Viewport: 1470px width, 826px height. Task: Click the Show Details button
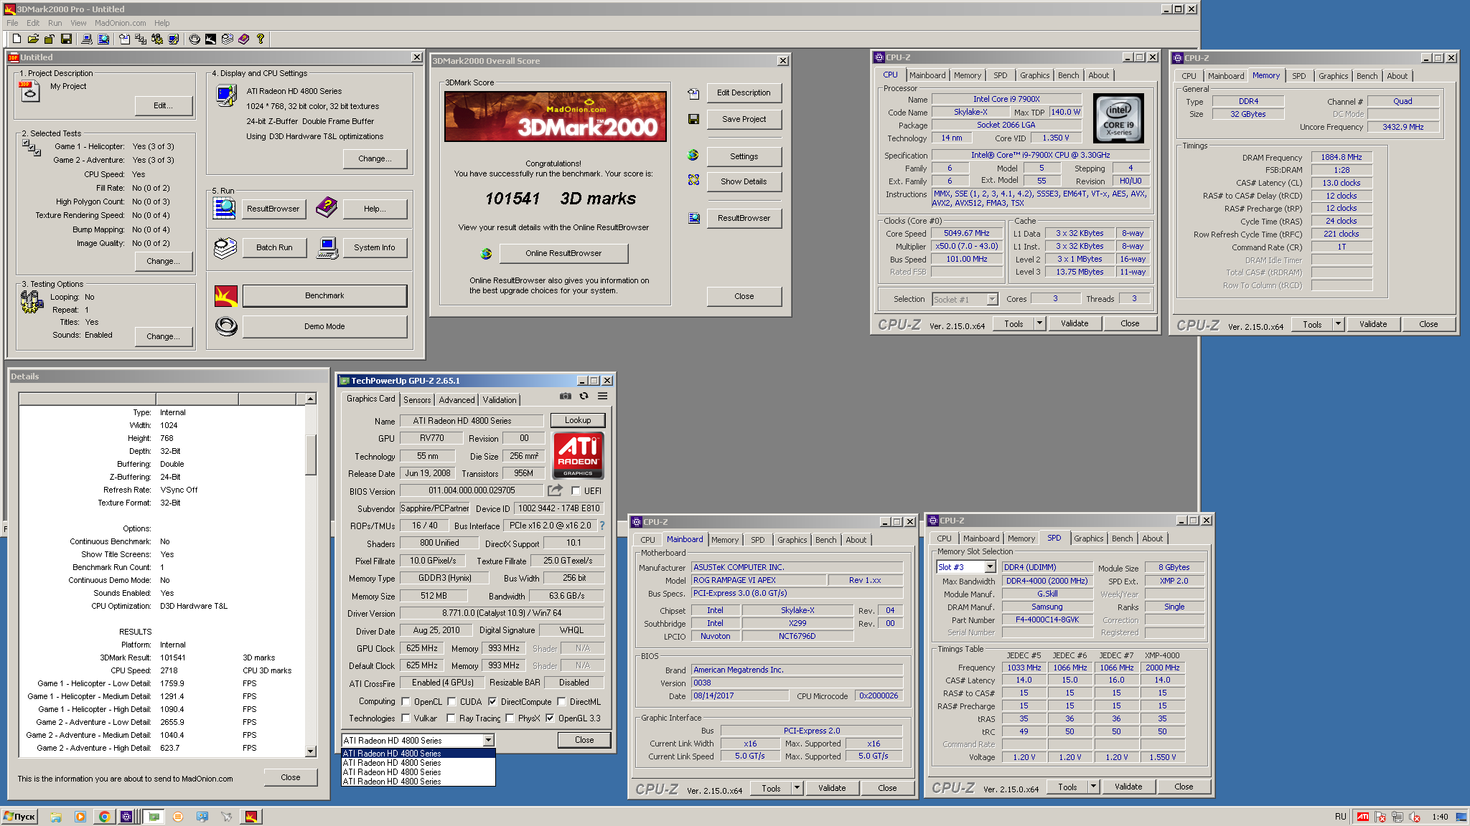(x=744, y=181)
